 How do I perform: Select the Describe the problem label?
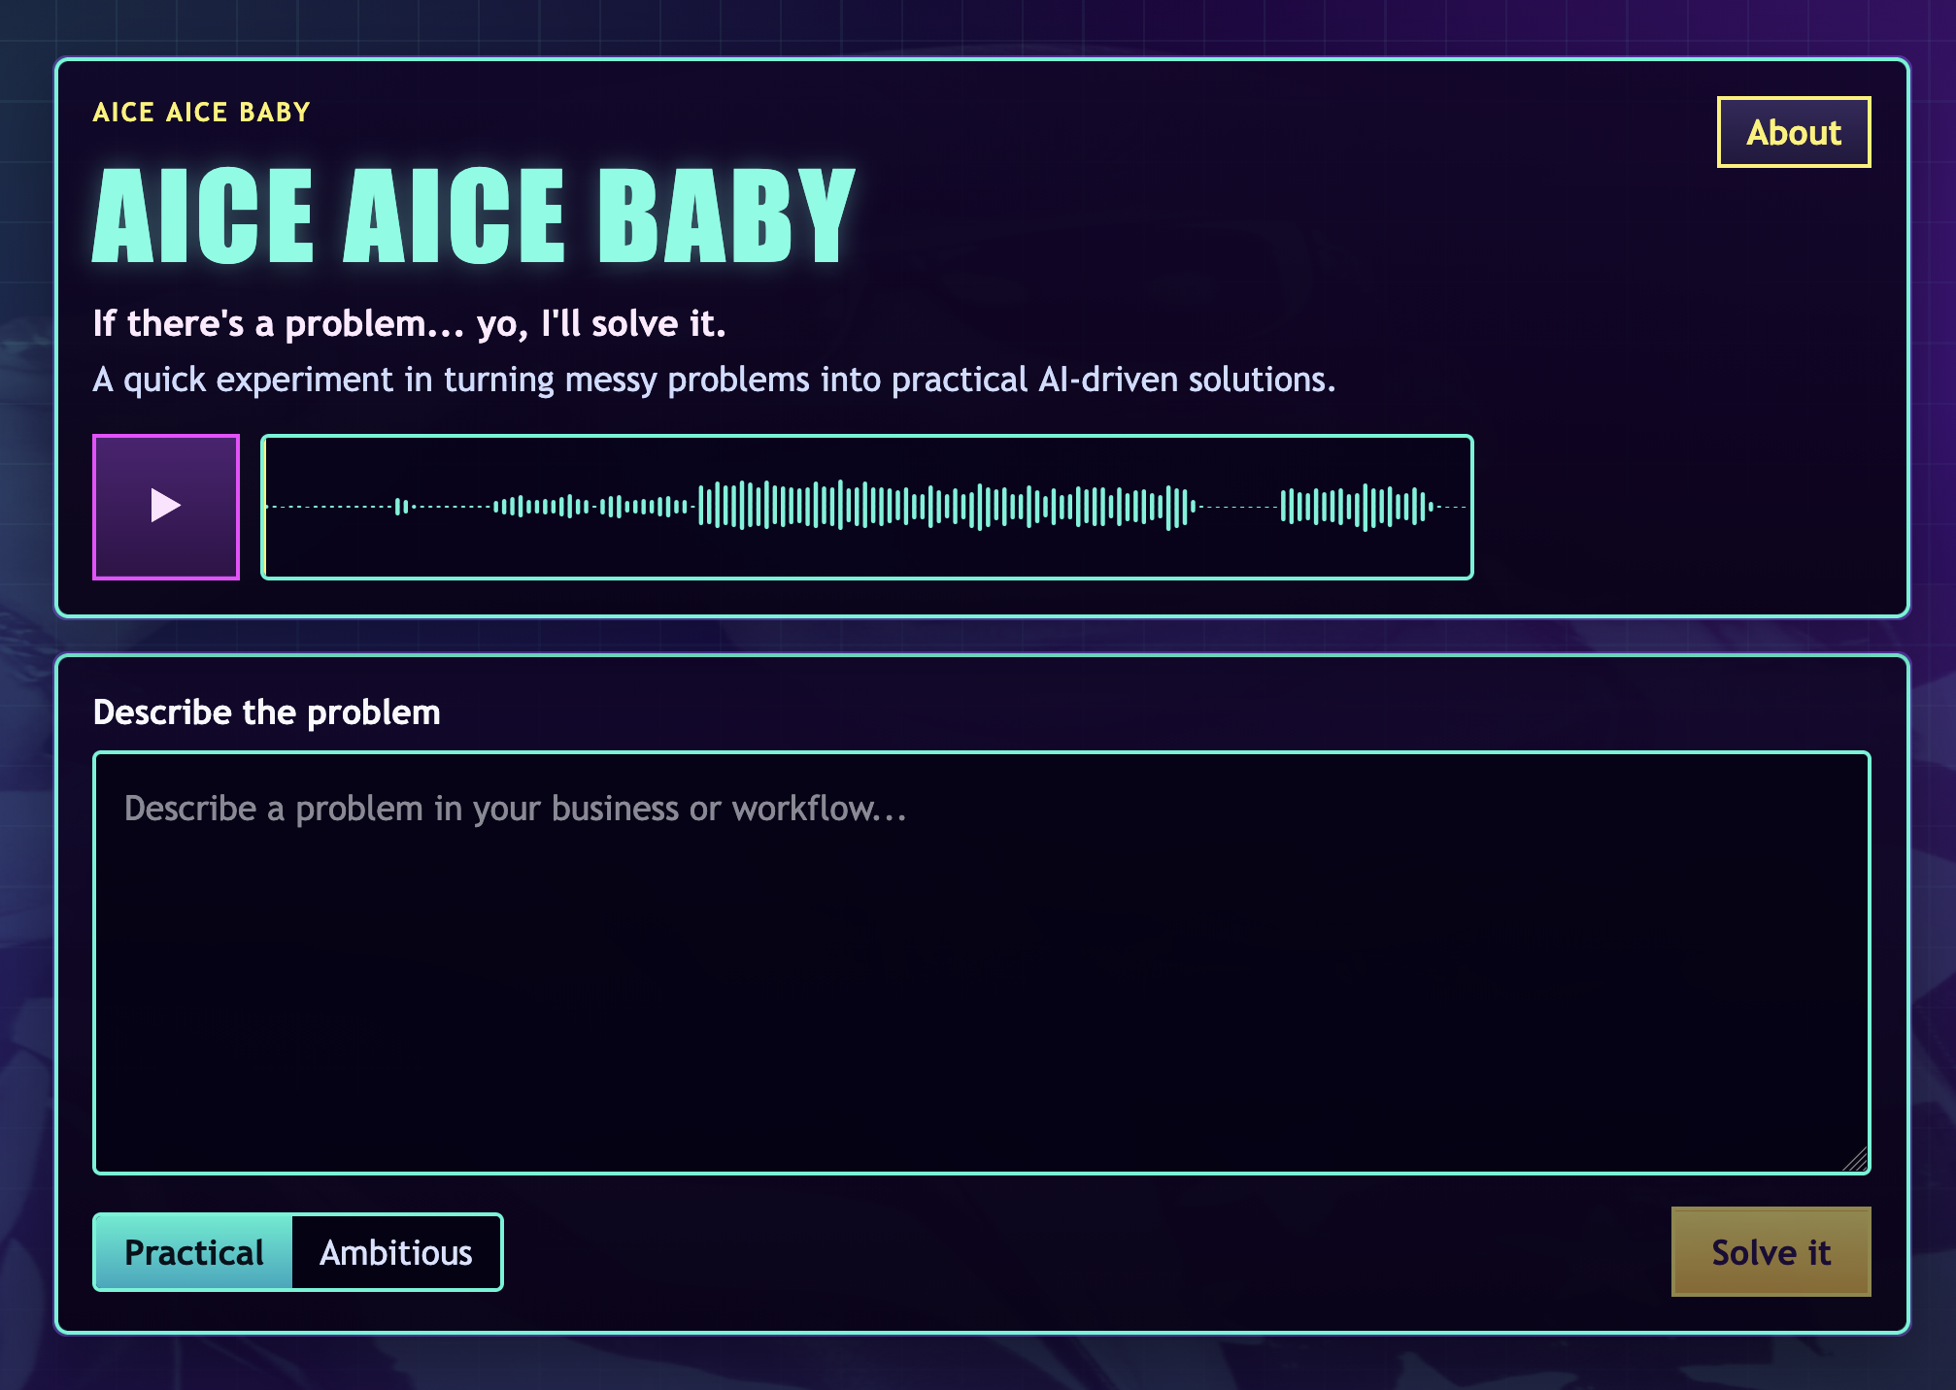(x=266, y=712)
